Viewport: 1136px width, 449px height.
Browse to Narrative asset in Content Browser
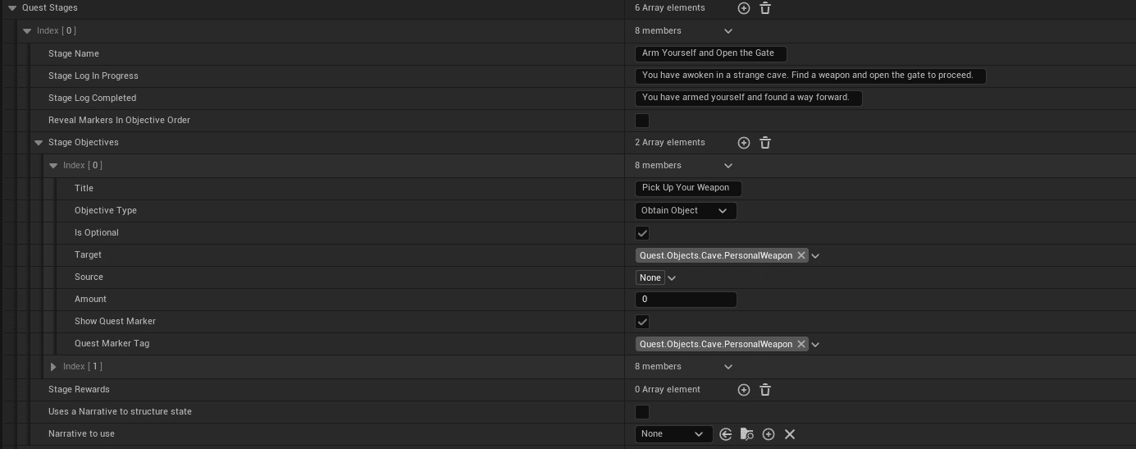[x=746, y=434]
